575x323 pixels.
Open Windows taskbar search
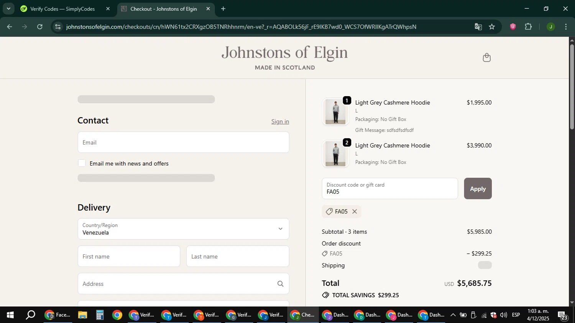point(30,315)
